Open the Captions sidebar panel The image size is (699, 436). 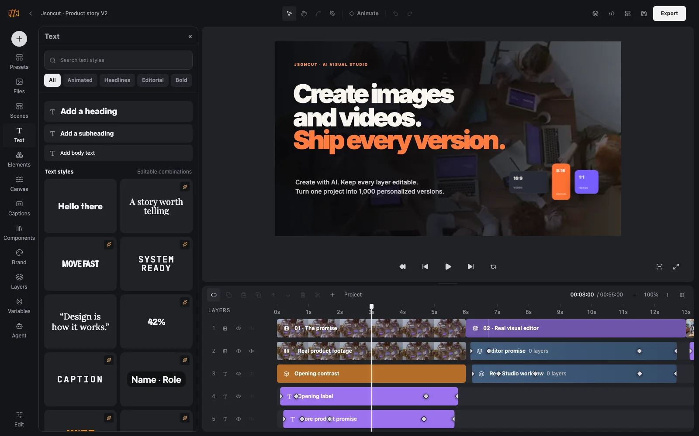click(x=19, y=208)
